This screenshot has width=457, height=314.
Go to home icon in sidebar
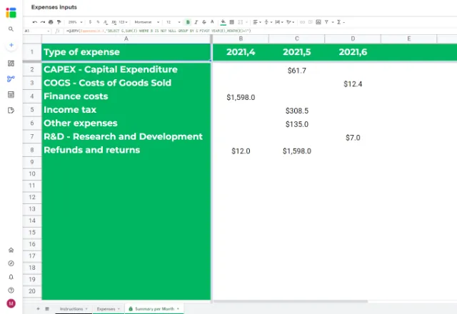11,250
